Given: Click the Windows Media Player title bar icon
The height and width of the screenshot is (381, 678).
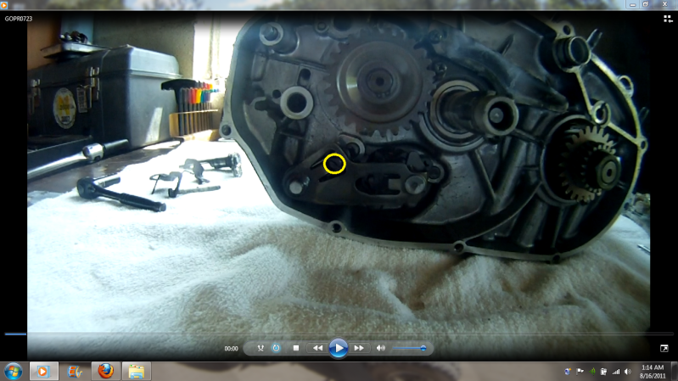Looking at the screenshot, I should pos(4,5).
